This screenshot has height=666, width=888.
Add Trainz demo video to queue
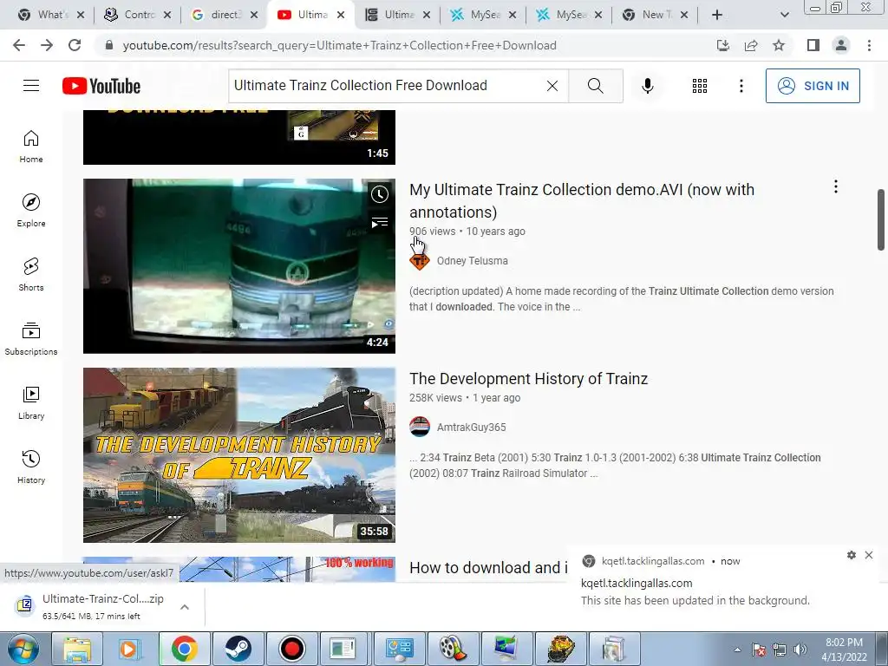click(380, 222)
